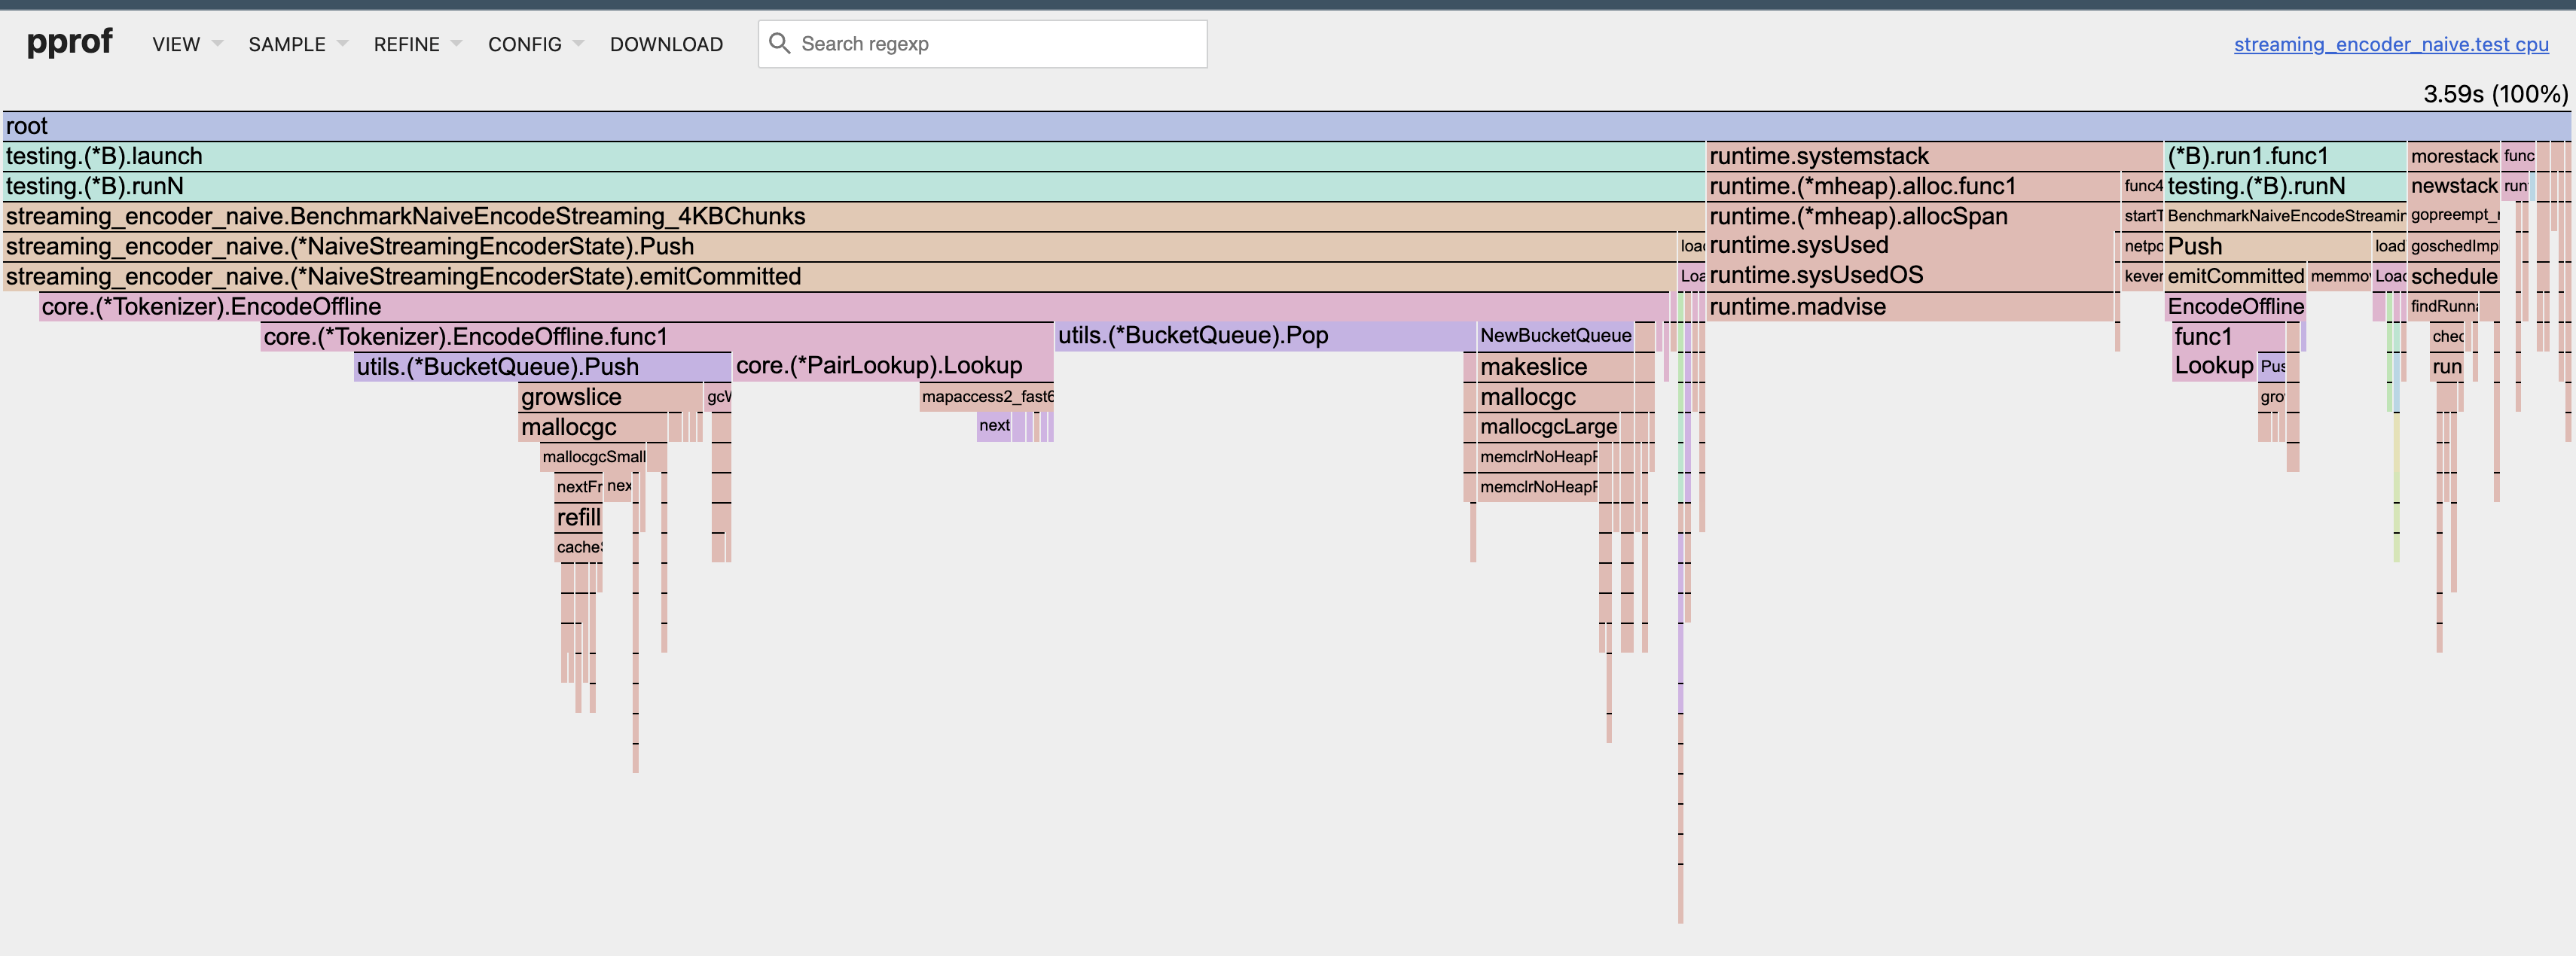Open the VIEW dropdown menu

click(x=176, y=44)
